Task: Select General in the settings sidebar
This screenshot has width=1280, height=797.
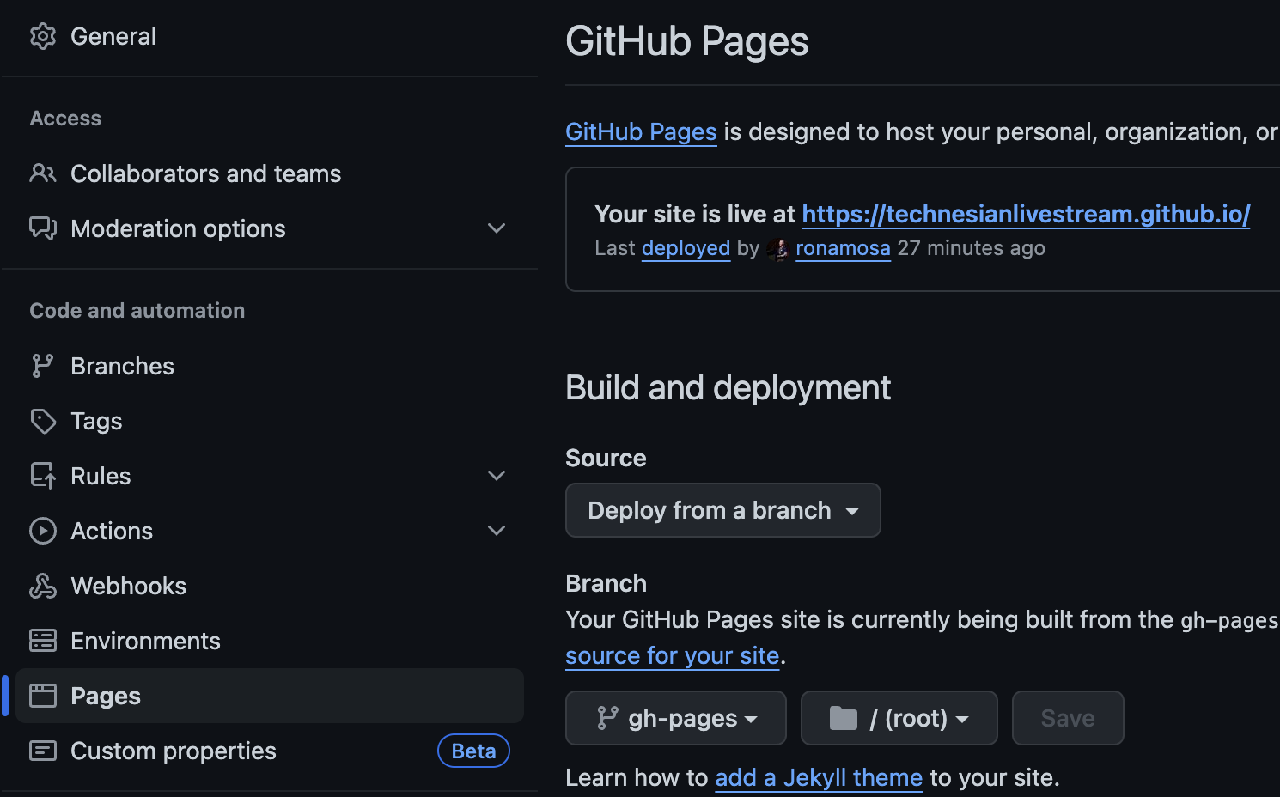Action: (x=113, y=36)
